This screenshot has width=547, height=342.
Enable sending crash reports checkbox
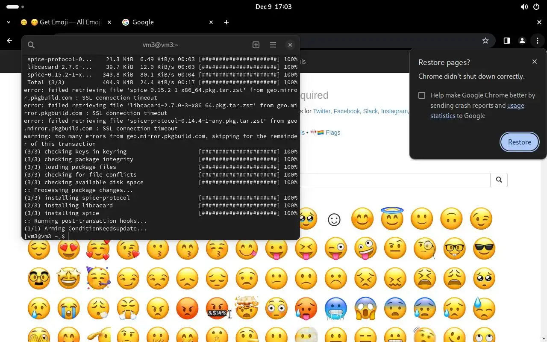pyautogui.click(x=422, y=95)
